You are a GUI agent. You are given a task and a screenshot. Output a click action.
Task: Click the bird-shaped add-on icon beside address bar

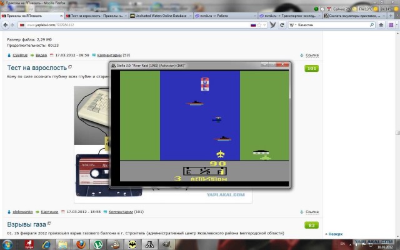[272, 25]
